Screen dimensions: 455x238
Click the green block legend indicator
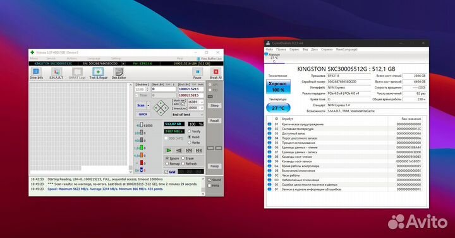142,148
